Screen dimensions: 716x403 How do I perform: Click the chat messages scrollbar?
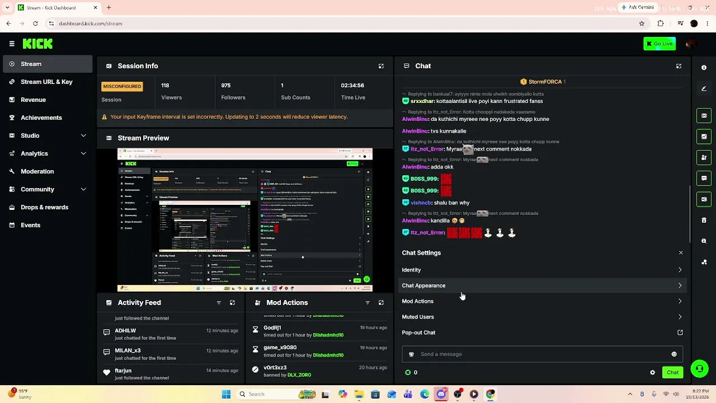690,213
